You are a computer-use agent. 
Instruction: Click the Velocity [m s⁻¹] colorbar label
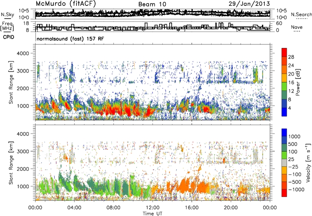[x=308, y=163]
